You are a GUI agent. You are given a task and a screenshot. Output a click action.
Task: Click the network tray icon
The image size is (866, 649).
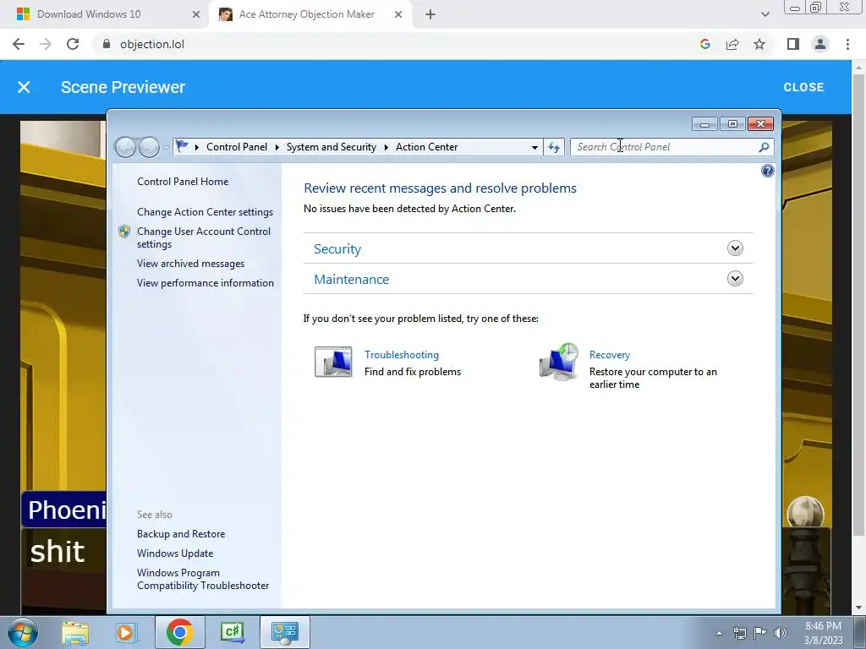coord(739,633)
